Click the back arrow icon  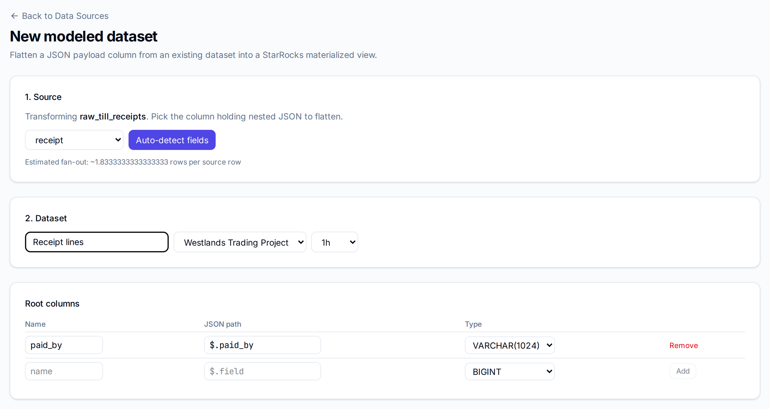coord(14,16)
